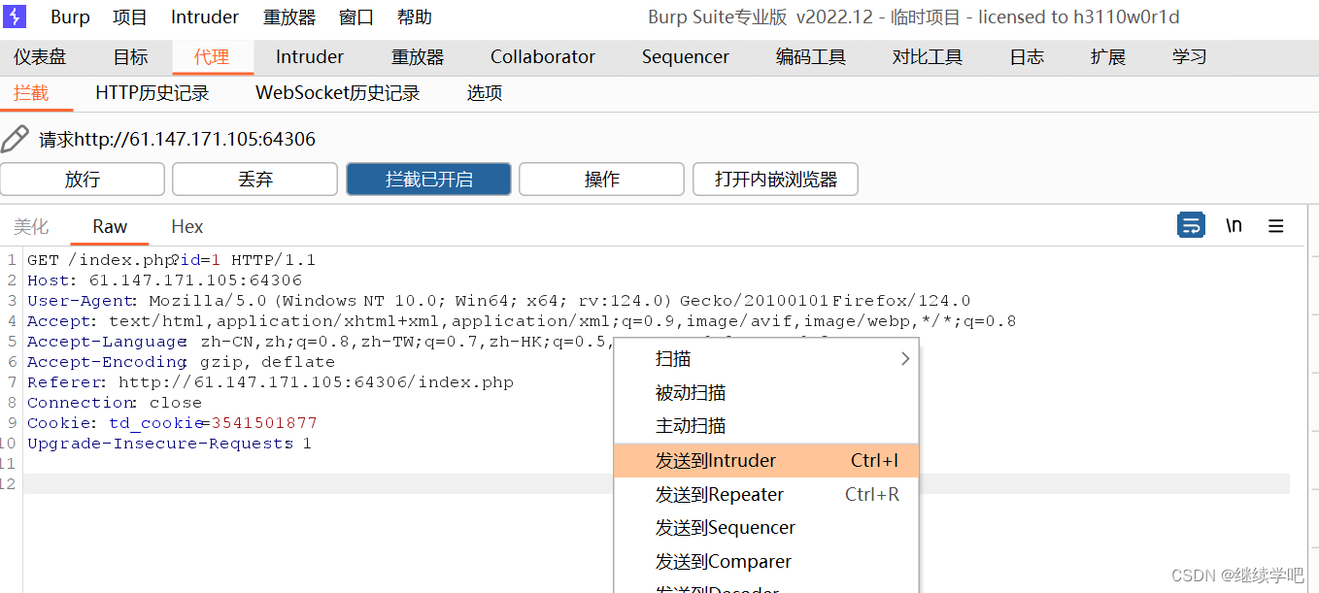Click the Accept-Language header line
1319x593 pixels.
tap(321, 342)
